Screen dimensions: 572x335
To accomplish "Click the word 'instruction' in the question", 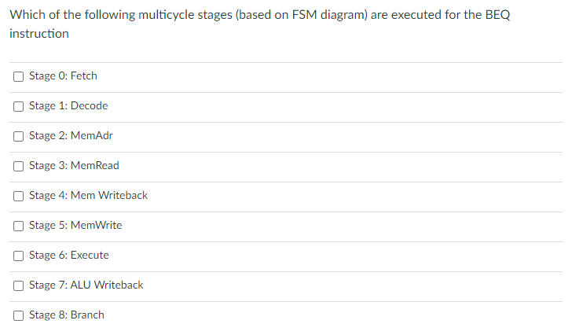I will click(x=39, y=34).
